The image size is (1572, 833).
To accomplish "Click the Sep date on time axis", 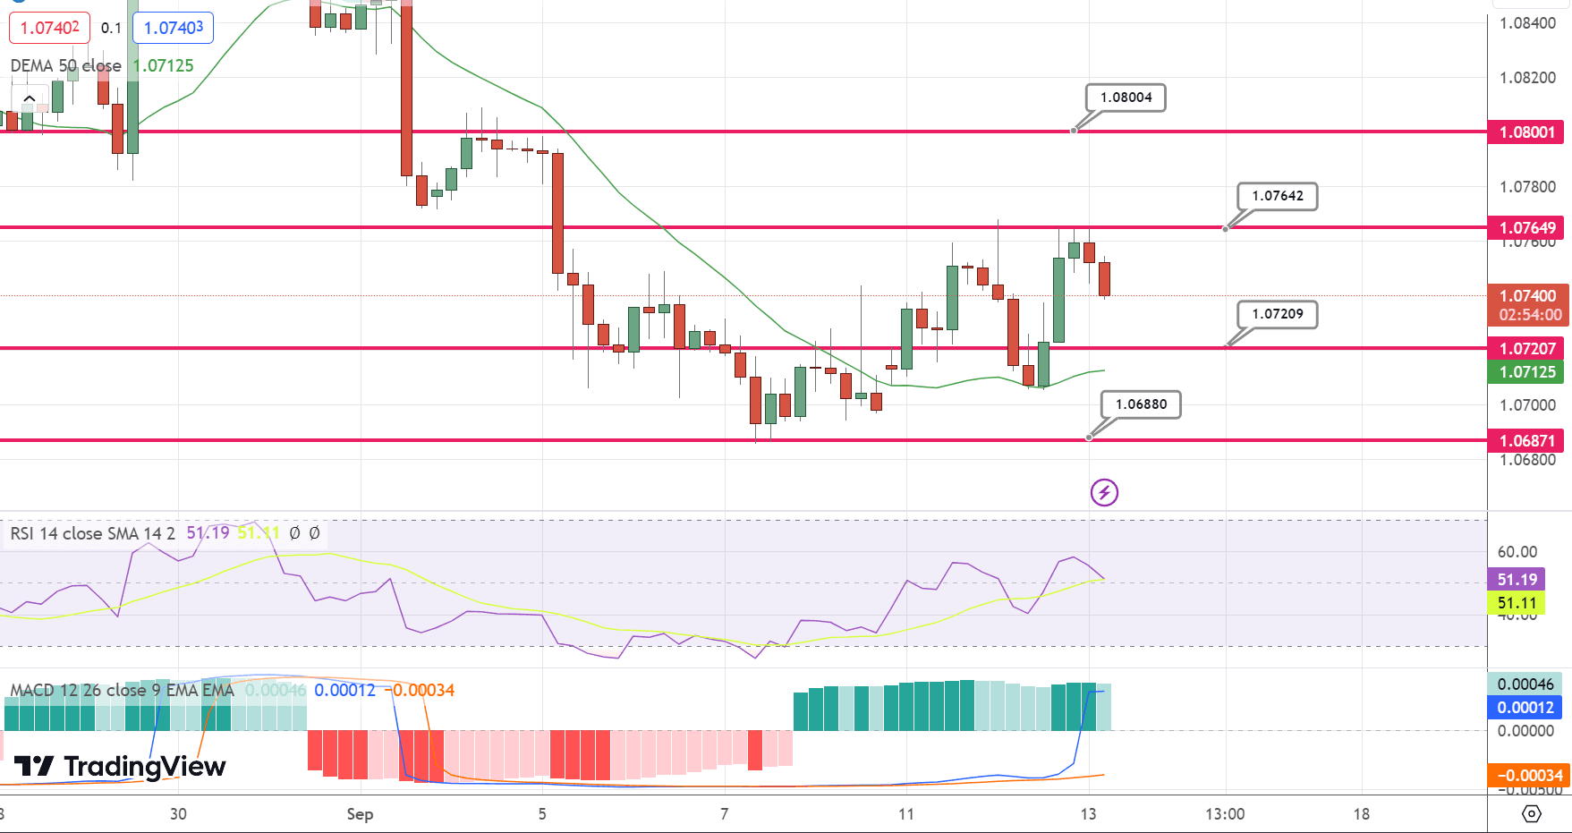I will click(360, 814).
